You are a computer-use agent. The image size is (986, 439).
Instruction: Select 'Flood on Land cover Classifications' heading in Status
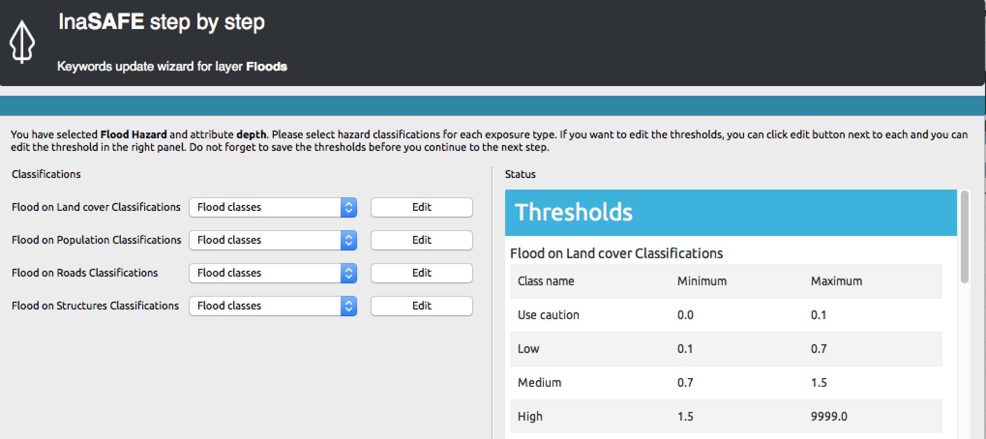[x=616, y=253]
